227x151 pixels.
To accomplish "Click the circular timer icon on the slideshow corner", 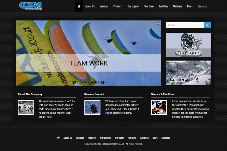I will coord(158,23).
